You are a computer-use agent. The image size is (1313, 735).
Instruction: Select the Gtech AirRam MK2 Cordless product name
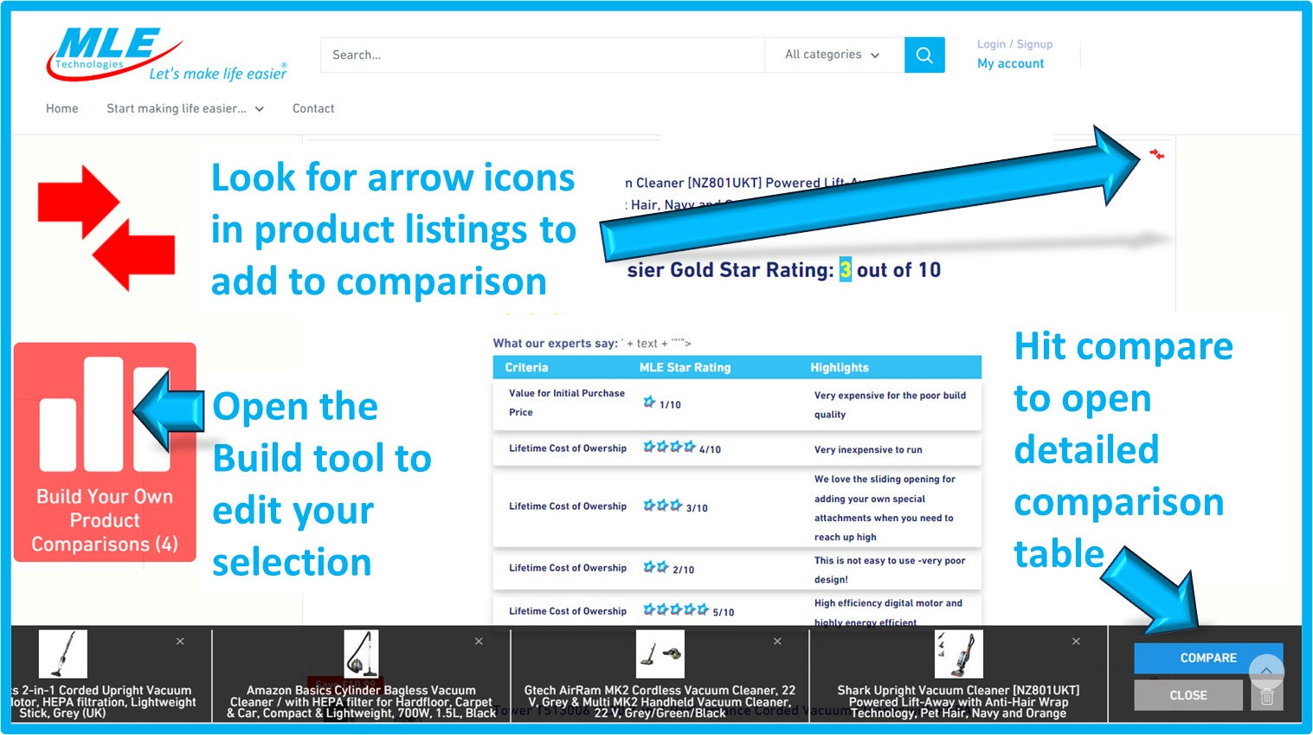pyautogui.click(x=660, y=702)
